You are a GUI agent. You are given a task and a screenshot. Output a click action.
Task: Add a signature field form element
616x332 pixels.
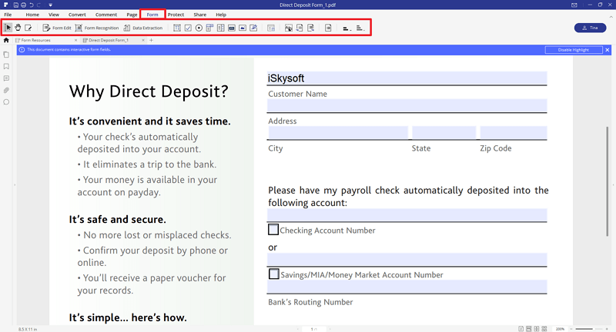coord(254,28)
